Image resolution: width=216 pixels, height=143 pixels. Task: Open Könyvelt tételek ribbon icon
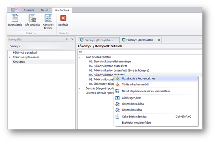click(x=48, y=20)
